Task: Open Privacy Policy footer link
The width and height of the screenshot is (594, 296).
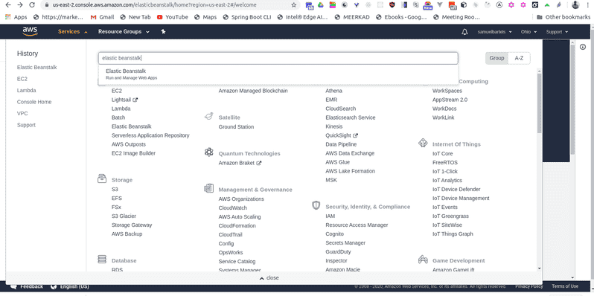Action: [x=528, y=286]
